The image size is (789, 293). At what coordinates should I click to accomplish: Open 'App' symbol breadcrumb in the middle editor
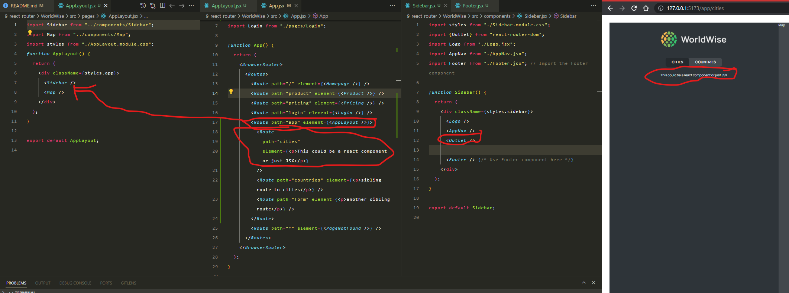323,16
